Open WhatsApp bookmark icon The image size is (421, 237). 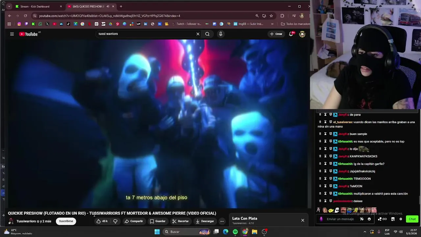40,24
